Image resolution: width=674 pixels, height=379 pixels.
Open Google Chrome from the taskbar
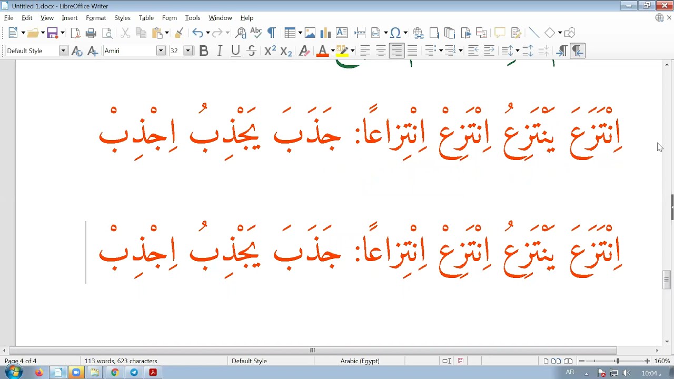click(114, 373)
